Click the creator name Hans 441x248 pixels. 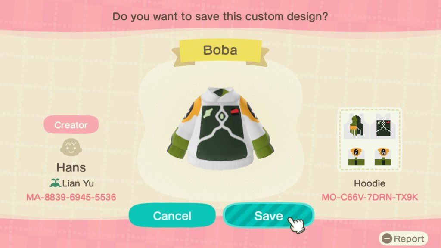pos(71,167)
